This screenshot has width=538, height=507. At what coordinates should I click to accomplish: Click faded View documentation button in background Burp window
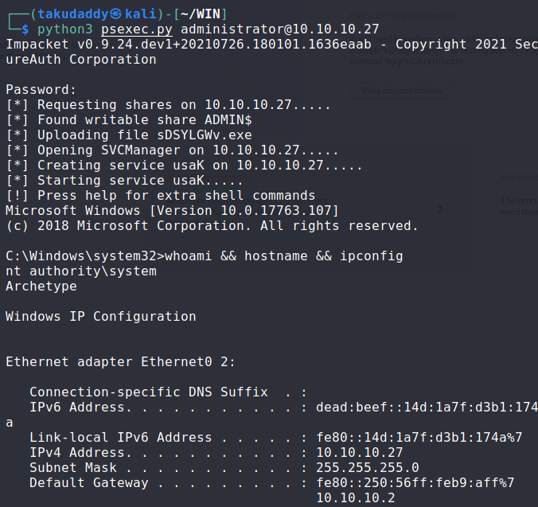pyautogui.click(x=401, y=91)
